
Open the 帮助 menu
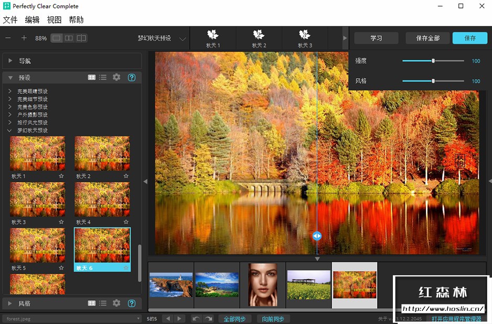point(76,20)
